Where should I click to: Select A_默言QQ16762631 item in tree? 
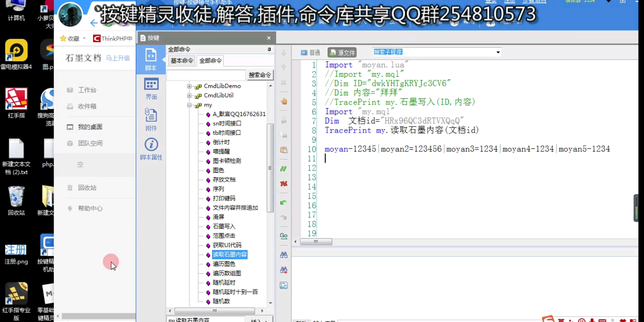(239, 114)
